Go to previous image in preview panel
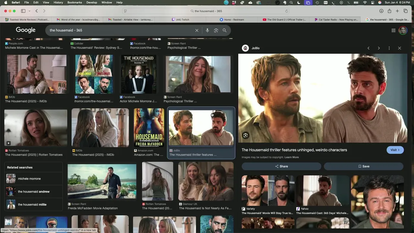 point(368,48)
